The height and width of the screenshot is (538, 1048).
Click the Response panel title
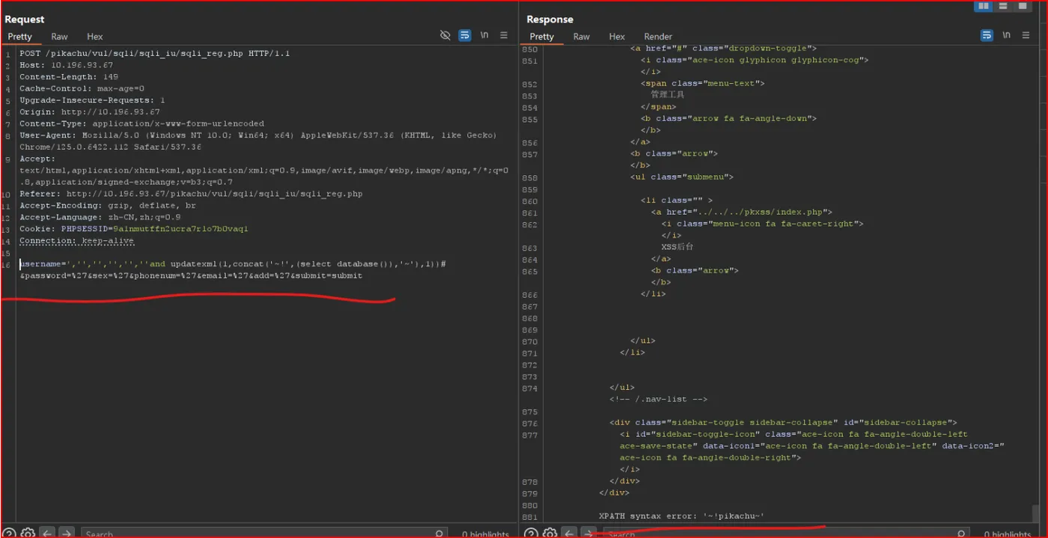click(549, 19)
